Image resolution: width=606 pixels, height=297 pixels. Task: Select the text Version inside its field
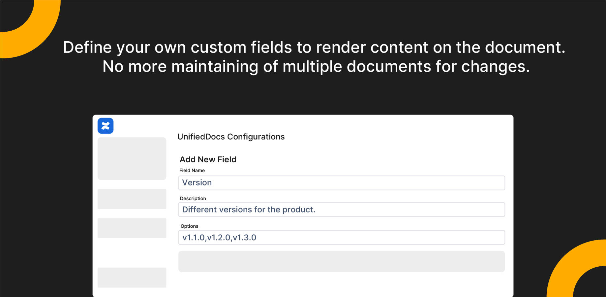(197, 182)
